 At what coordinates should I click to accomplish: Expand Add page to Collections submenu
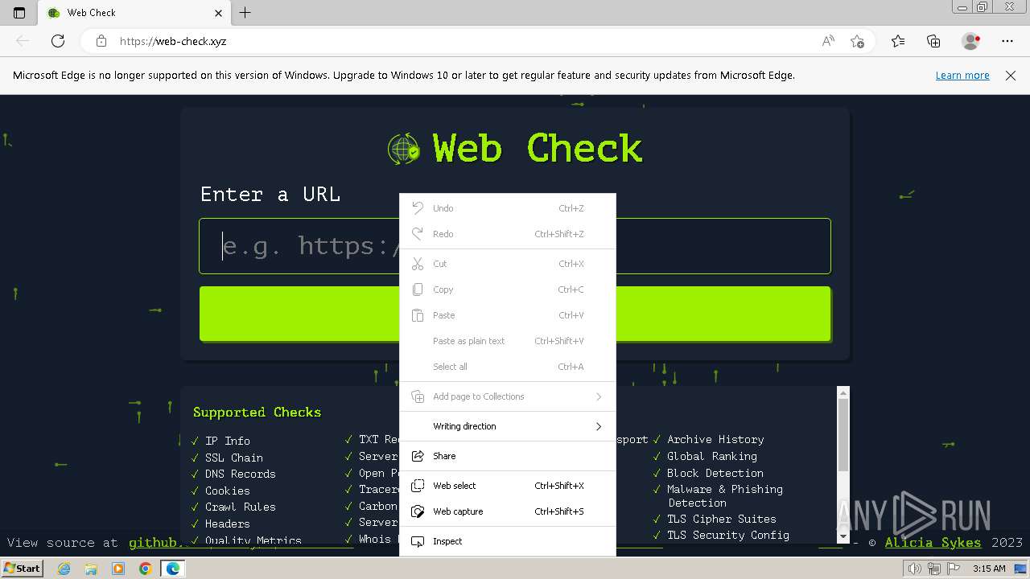click(x=508, y=396)
